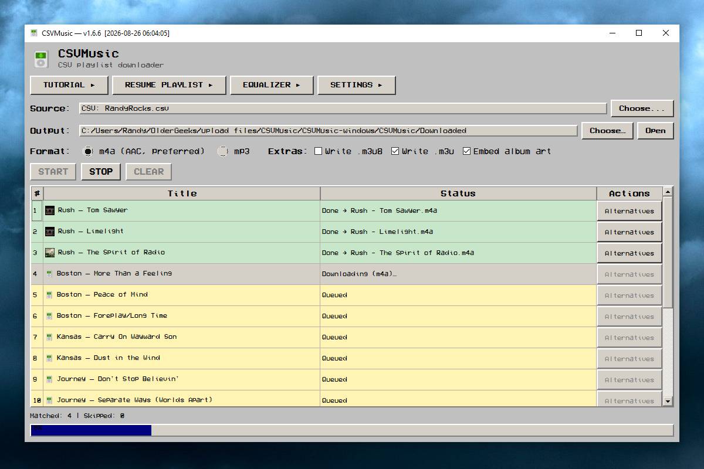
Task: Expand the TUTORIAL dropdown menu
Action: 69,85
